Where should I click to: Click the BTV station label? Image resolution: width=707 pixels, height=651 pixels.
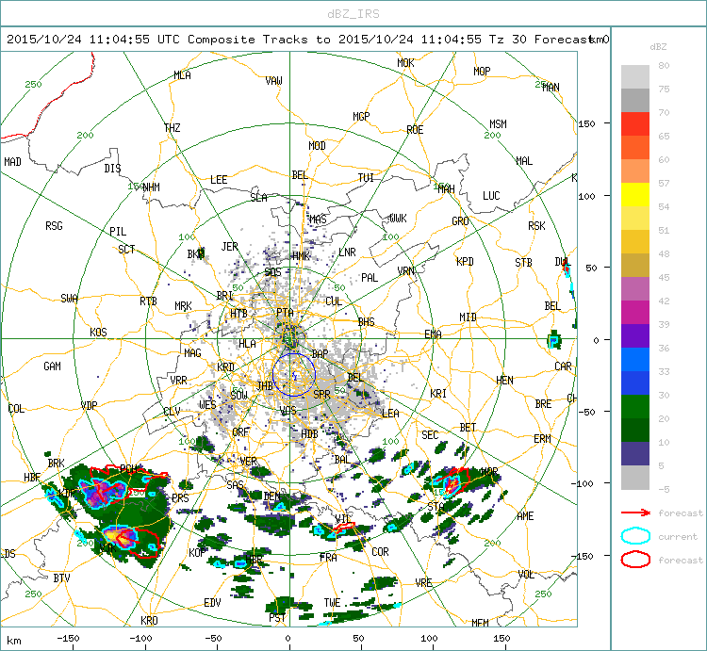(x=61, y=578)
